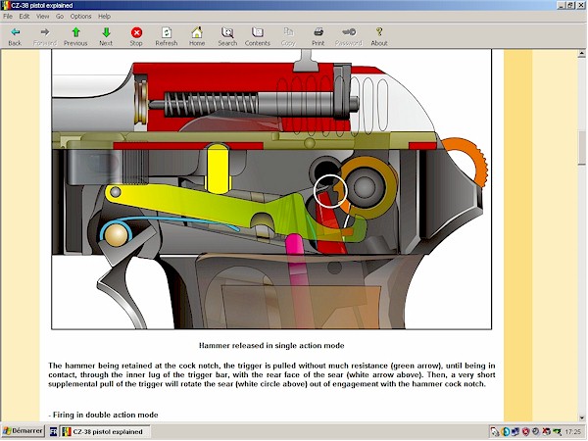
Task: Select the CZ-38 pistol explained taskbar button
Action: point(105,431)
